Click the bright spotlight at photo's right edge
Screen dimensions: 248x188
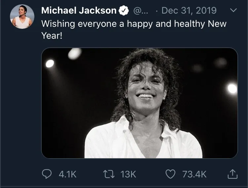[x=232, y=89]
